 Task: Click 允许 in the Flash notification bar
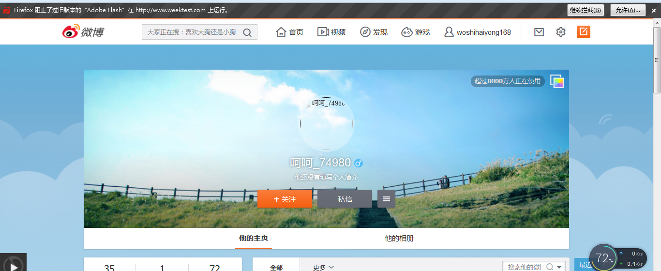tap(628, 10)
